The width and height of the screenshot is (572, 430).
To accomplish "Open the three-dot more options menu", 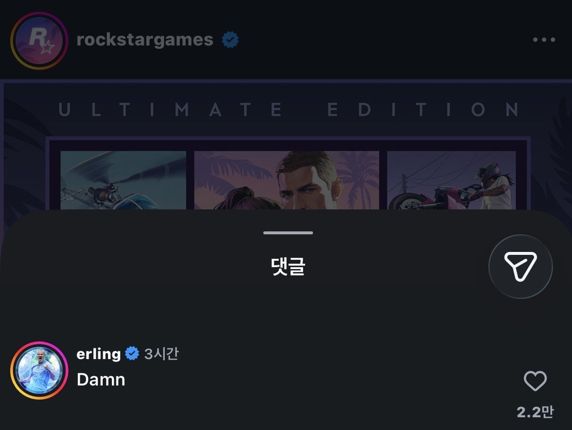I will pos(544,40).
